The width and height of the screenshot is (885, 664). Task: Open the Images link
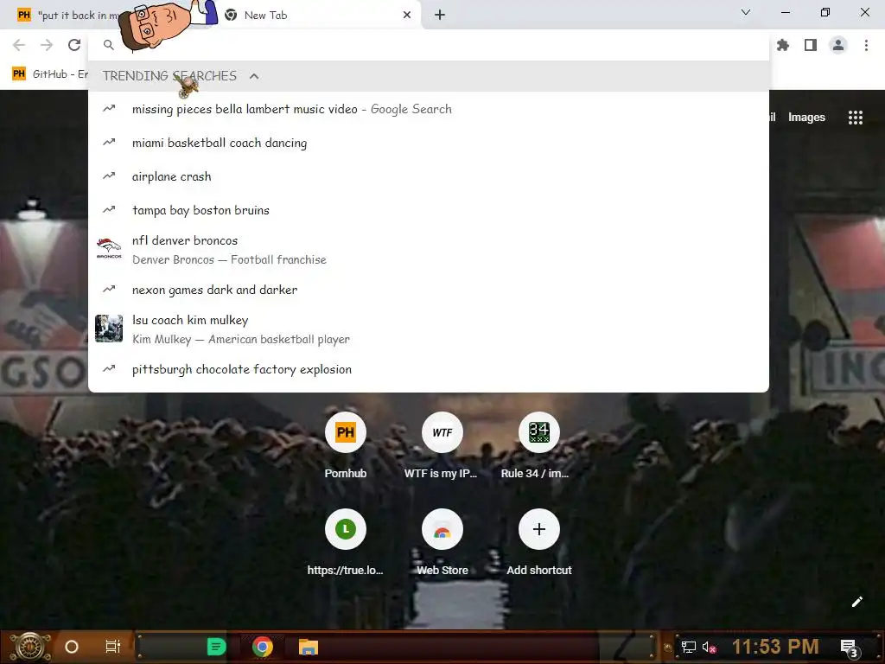tap(806, 118)
